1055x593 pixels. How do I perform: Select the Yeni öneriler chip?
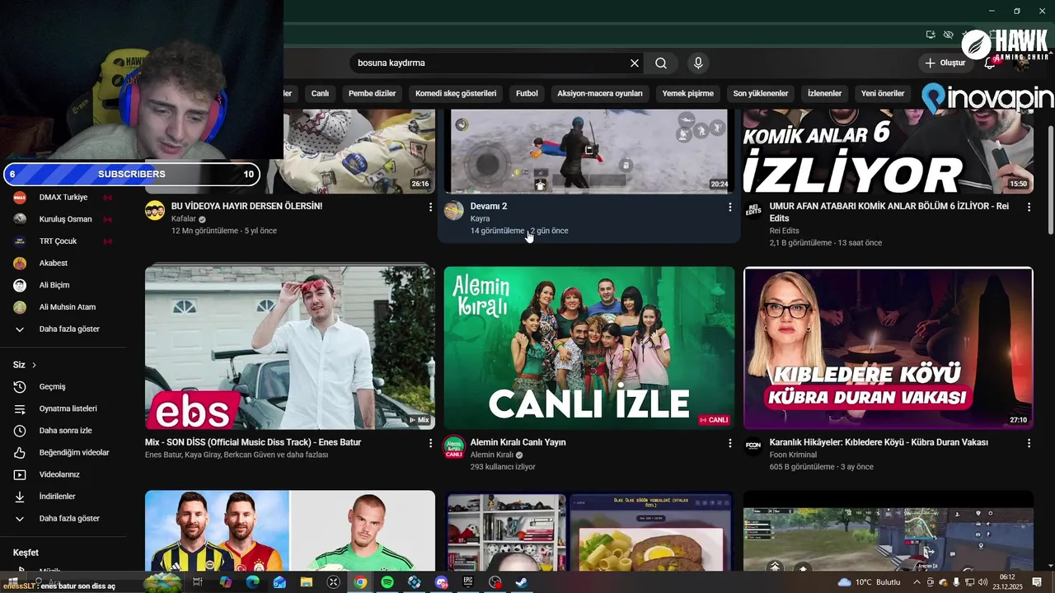click(883, 94)
